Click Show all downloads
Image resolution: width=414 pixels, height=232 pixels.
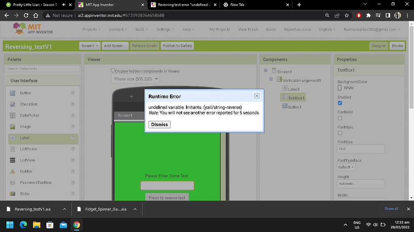[391, 209]
